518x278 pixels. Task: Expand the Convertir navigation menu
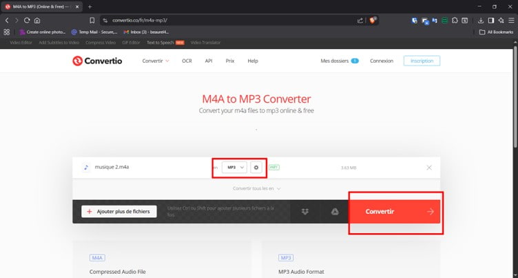[x=156, y=61]
